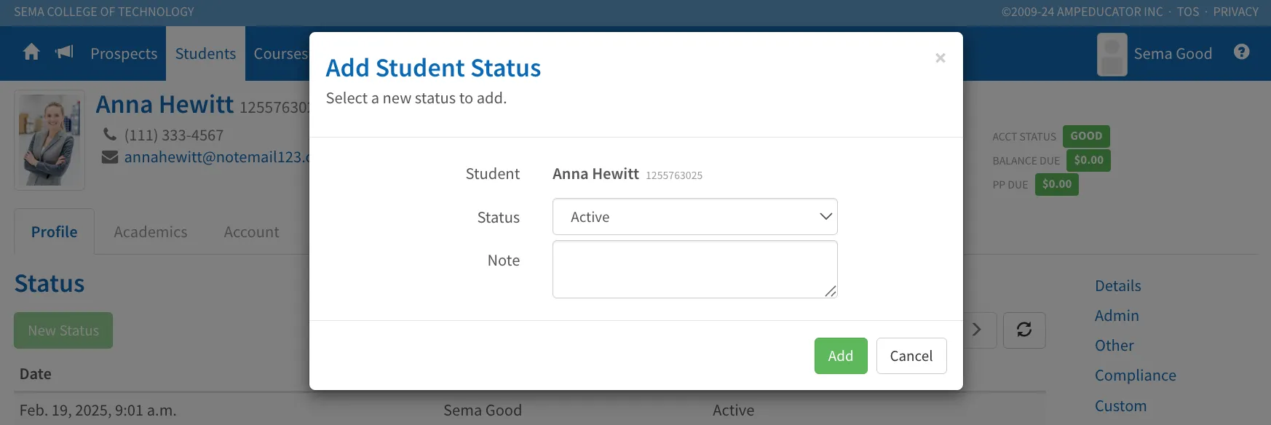The image size is (1271, 425).
Task: Close the Add Student Status dialog
Action: (x=941, y=58)
